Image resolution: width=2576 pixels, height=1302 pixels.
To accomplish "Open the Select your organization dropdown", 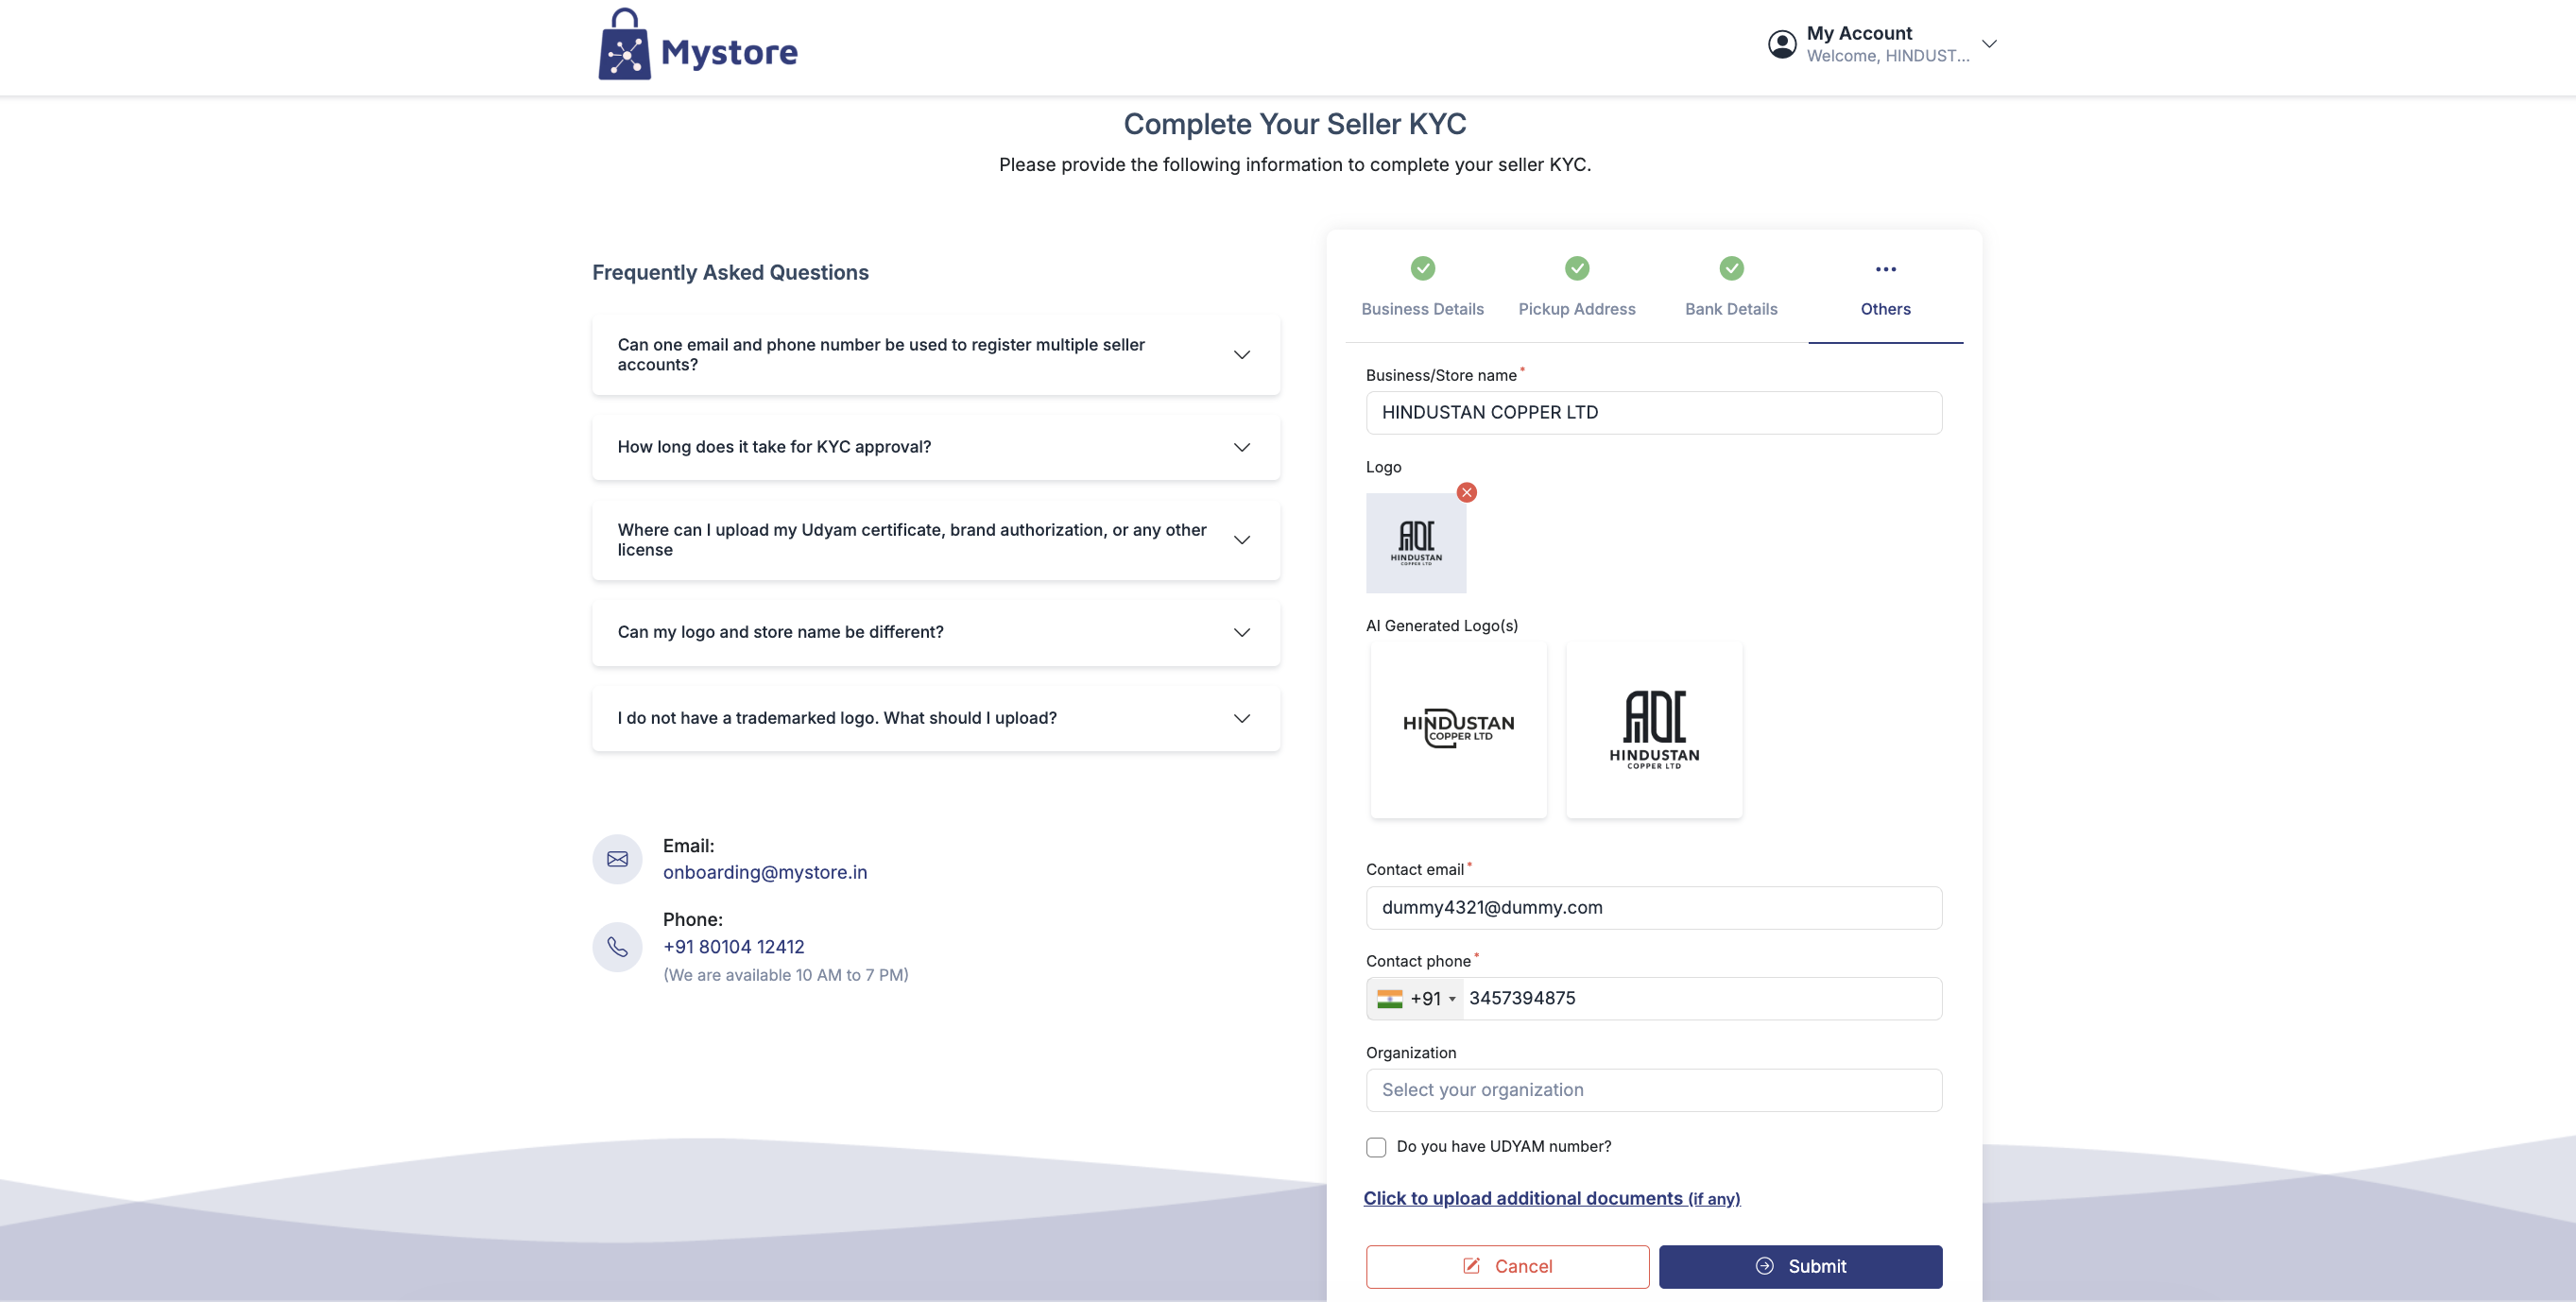I will 1653,1090.
